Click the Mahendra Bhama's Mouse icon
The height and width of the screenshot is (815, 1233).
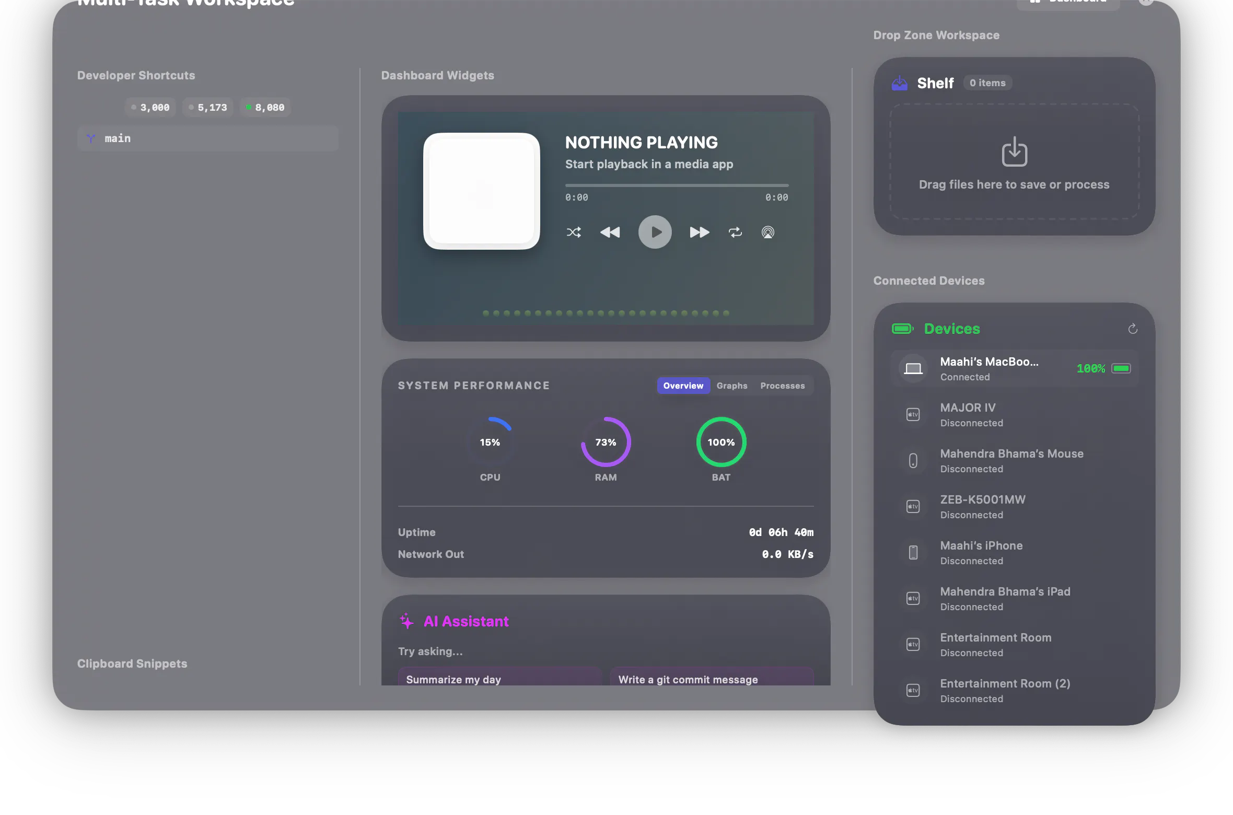coord(913,461)
